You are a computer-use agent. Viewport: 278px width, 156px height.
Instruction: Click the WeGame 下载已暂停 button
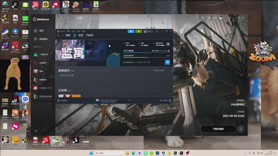[218, 129]
